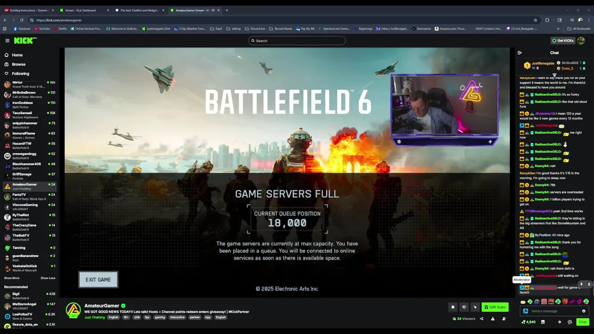Report the stream with warning triangle icon
The height and width of the screenshot is (334, 594).
coord(492,319)
